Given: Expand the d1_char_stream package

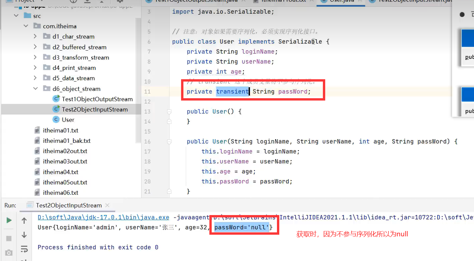Looking at the screenshot, I should [35, 37].
